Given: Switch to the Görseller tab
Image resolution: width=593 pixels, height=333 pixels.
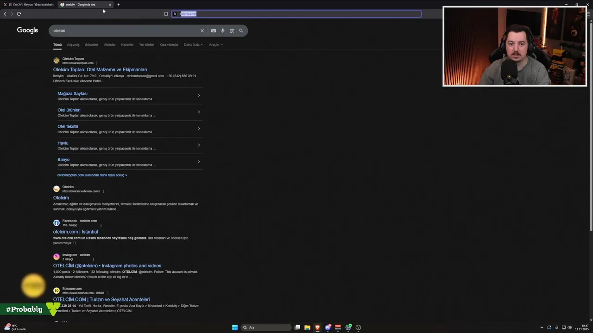Looking at the screenshot, I should [91, 45].
